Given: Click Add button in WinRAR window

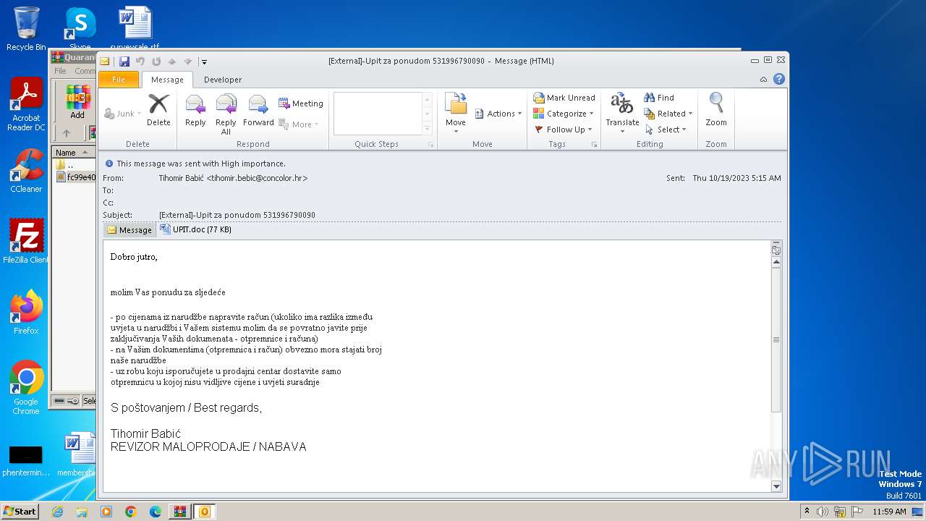Looking at the screenshot, I should click(77, 102).
